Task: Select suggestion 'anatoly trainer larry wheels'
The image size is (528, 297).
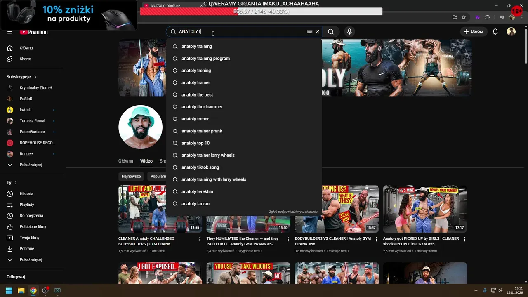Action: (x=244, y=156)
